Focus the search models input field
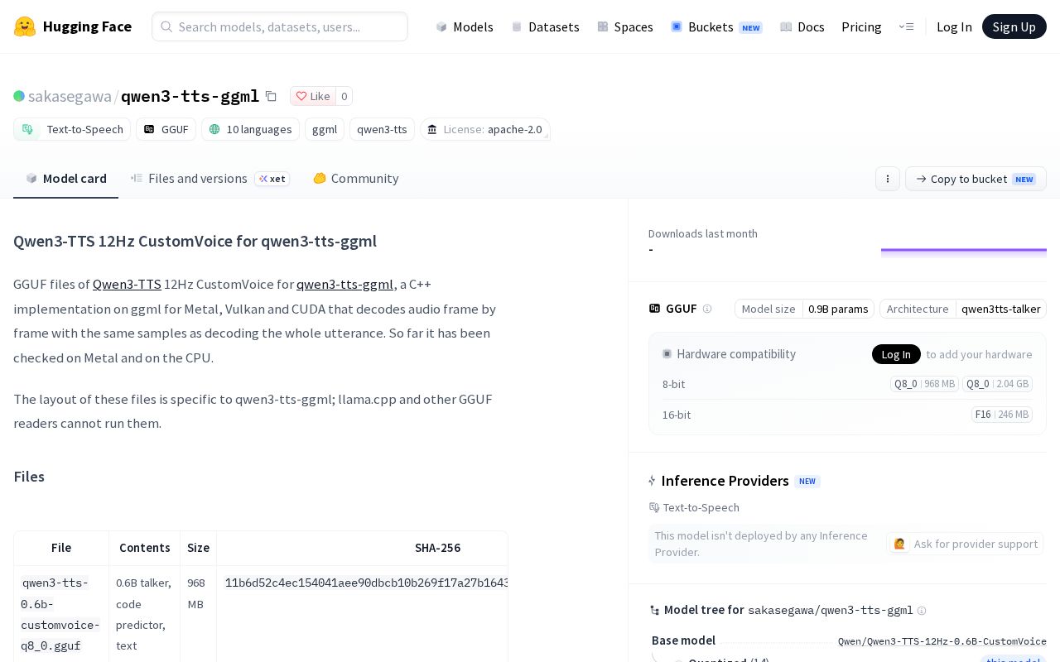 pos(280,26)
